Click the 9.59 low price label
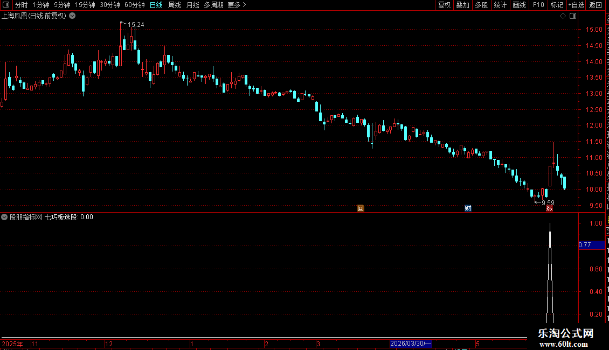Image resolution: width=609 pixels, height=350 pixels. (548, 202)
